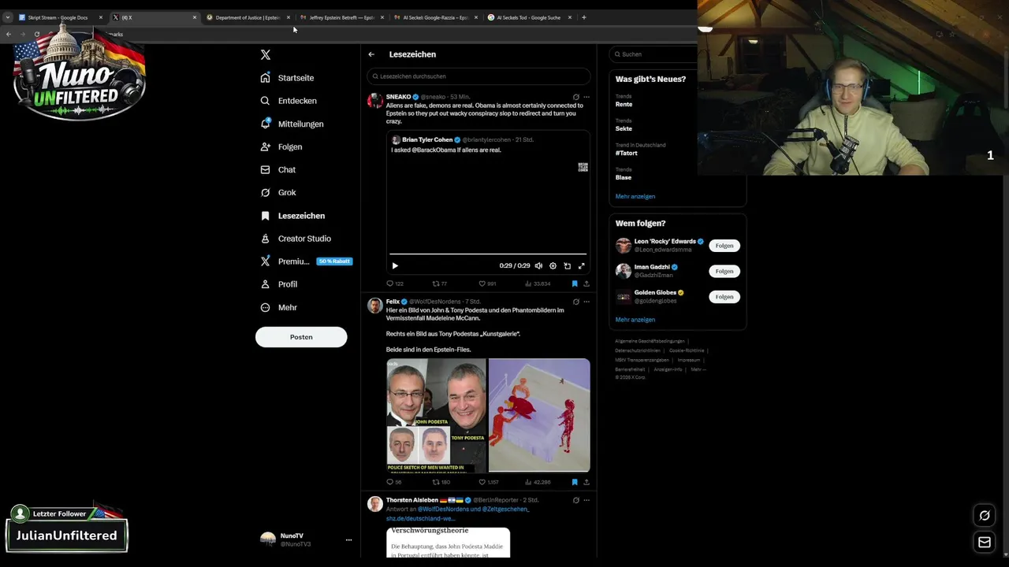Open Grok action on Felix's post
The width and height of the screenshot is (1009, 567).
coord(575,302)
